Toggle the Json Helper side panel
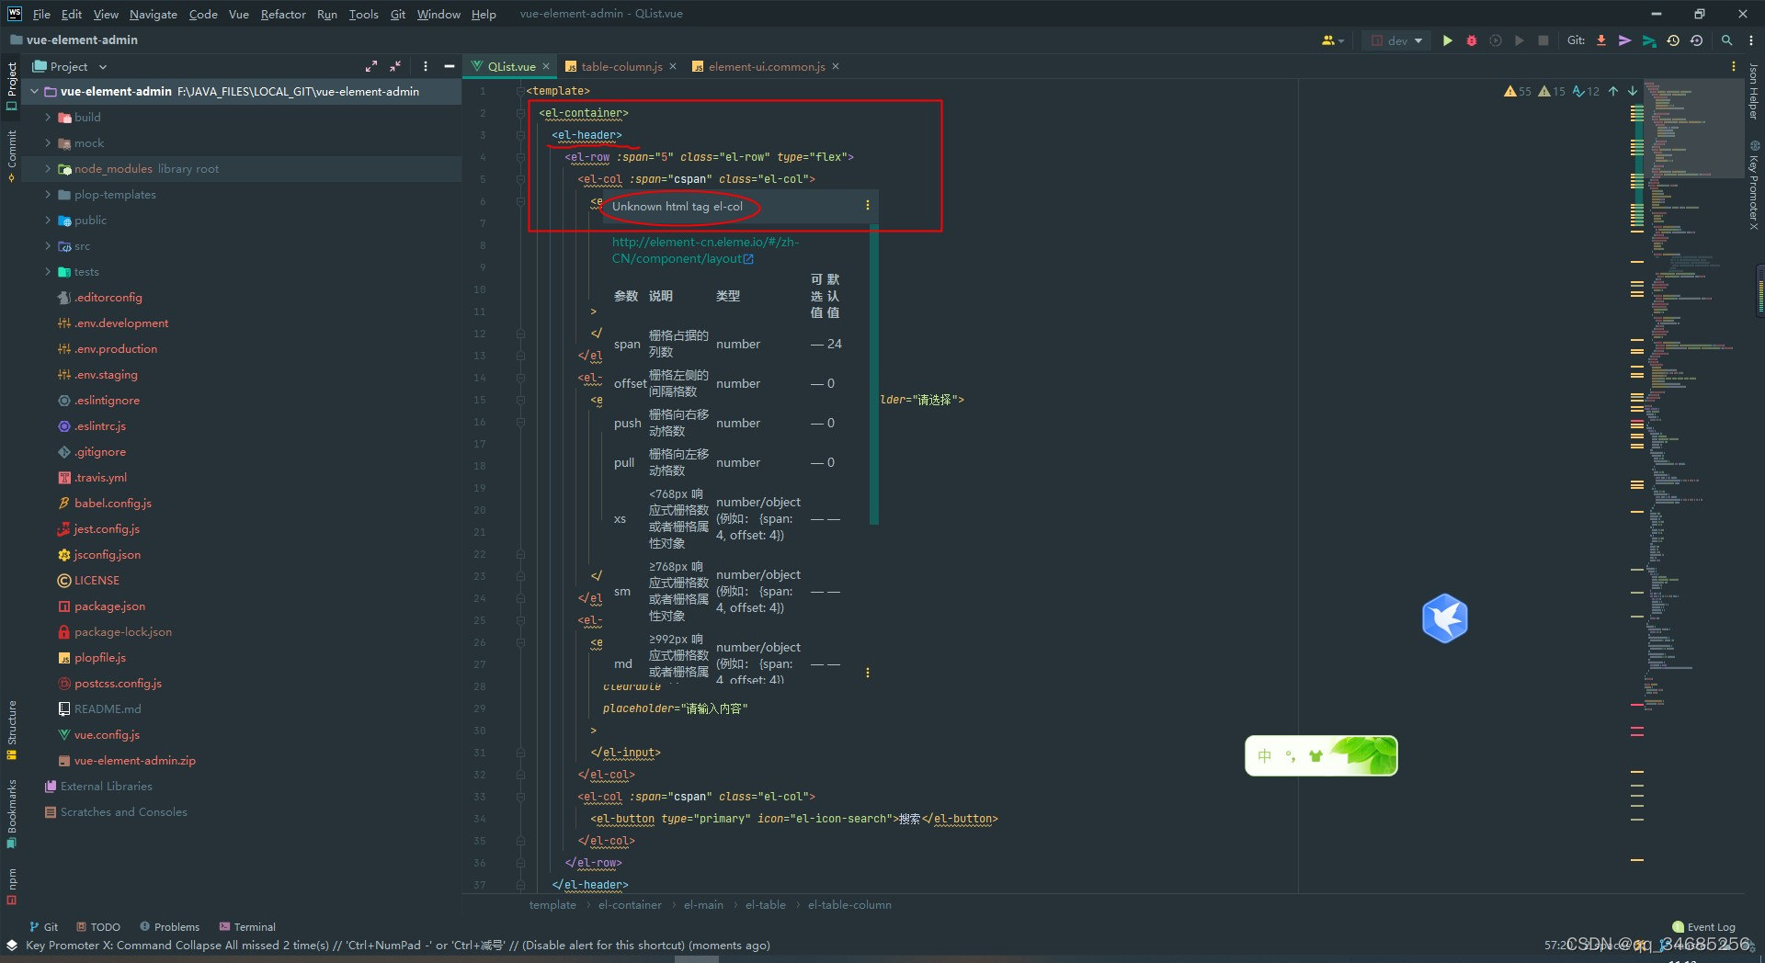This screenshot has height=963, width=1765. click(1754, 91)
